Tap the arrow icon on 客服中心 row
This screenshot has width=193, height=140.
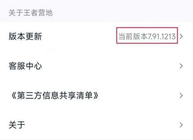click(181, 66)
